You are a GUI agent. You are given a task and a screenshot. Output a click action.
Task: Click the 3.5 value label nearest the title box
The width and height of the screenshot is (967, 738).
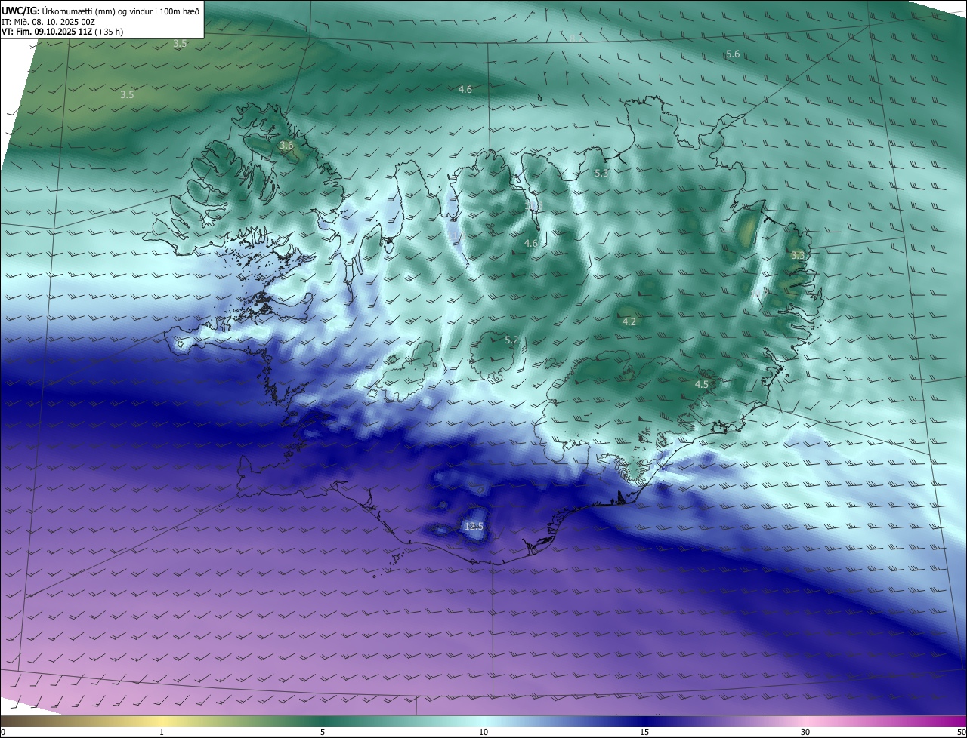point(180,45)
